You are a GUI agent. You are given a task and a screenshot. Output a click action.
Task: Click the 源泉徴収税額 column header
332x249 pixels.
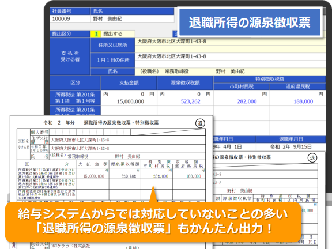click(185, 83)
